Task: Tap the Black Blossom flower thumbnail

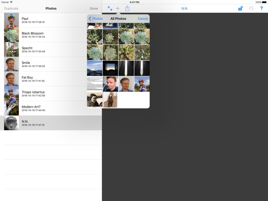Action: click(x=12, y=35)
